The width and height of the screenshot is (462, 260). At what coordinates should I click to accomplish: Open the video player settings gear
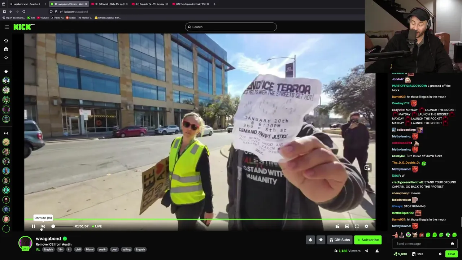click(x=366, y=226)
